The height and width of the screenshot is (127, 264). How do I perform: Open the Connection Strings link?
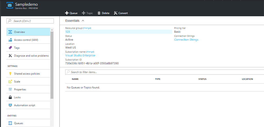pyautogui.click(x=186, y=40)
